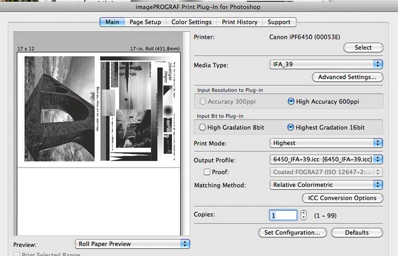Screen dimensions: 398x256
Task: Increase copies with the stepper arrow
Action: pyautogui.click(x=303, y=213)
